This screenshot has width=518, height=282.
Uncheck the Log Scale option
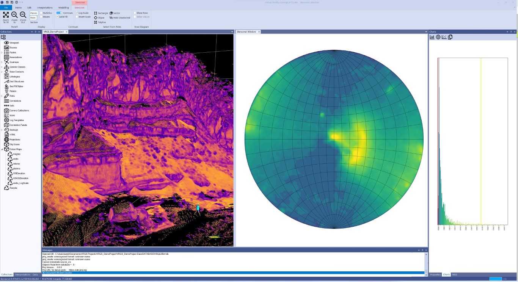[77, 13]
